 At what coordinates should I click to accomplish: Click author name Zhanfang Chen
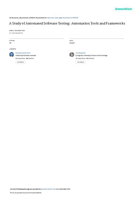point(81,53)
